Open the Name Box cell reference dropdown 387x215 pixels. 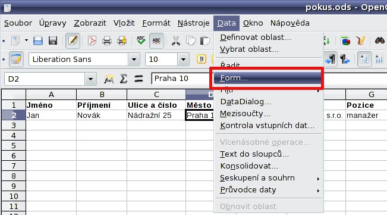(x=90, y=79)
